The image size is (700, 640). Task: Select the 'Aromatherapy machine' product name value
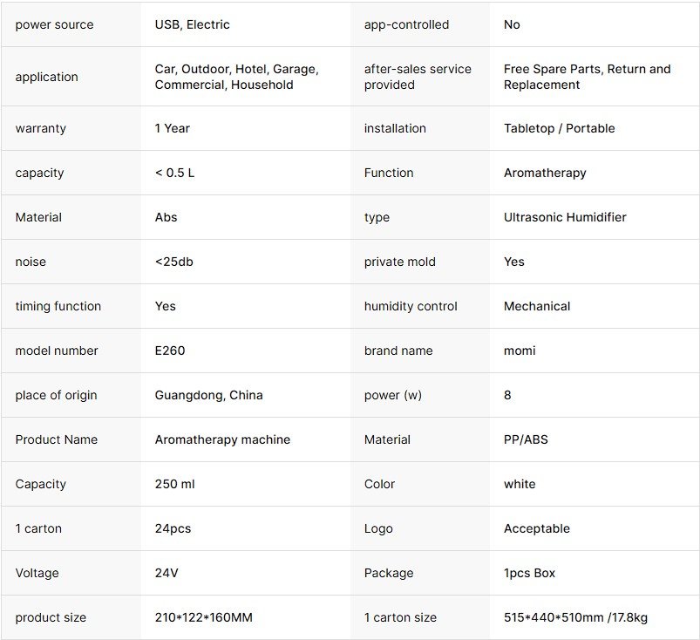click(222, 439)
